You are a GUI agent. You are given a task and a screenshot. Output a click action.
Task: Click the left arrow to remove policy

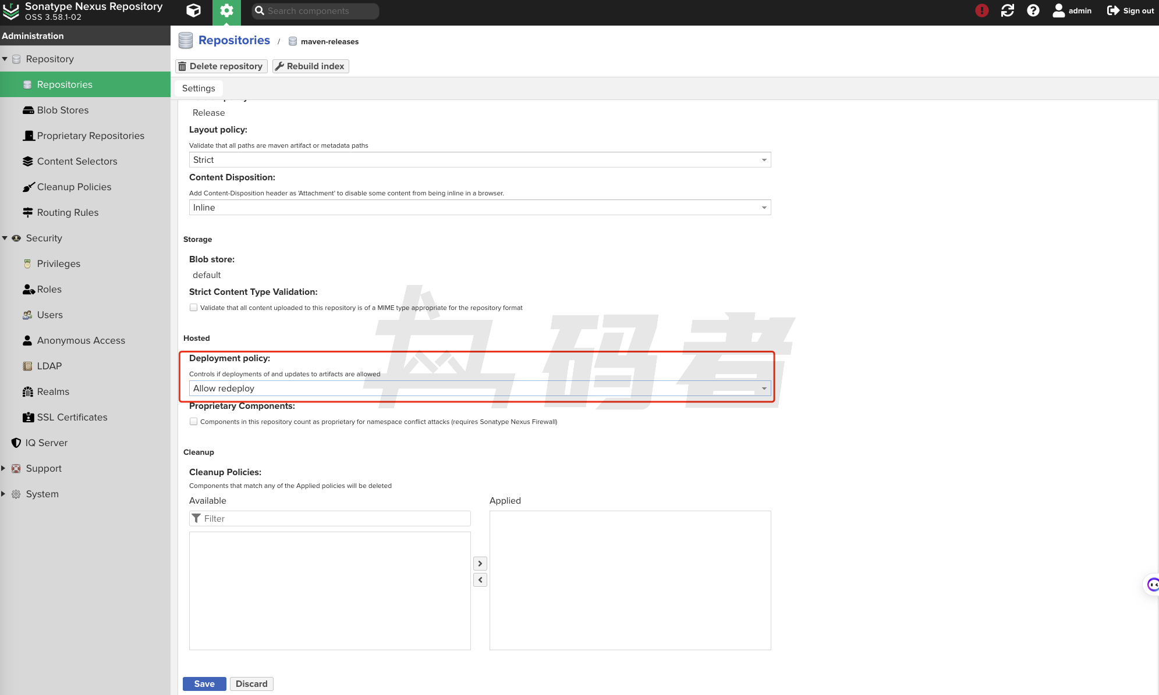480,580
